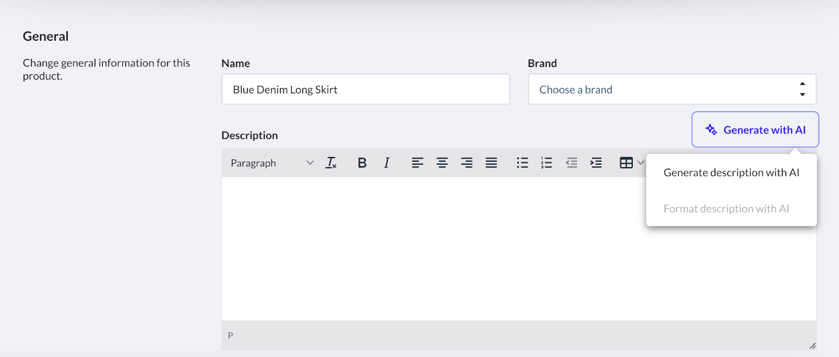839x357 pixels.
Task: Apply center text alignment
Action: (x=442, y=162)
